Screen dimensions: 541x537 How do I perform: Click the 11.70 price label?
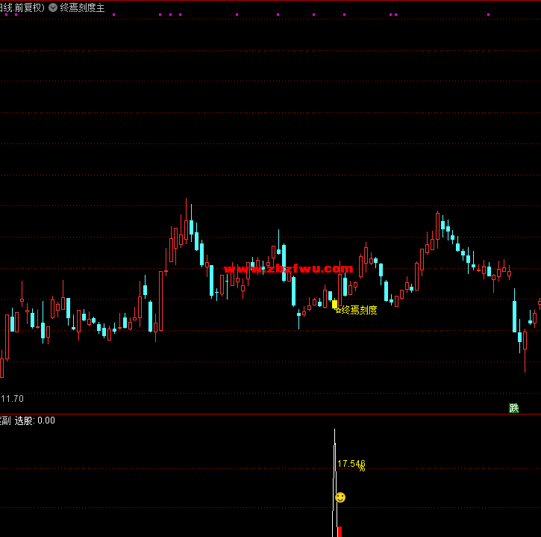coord(12,399)
